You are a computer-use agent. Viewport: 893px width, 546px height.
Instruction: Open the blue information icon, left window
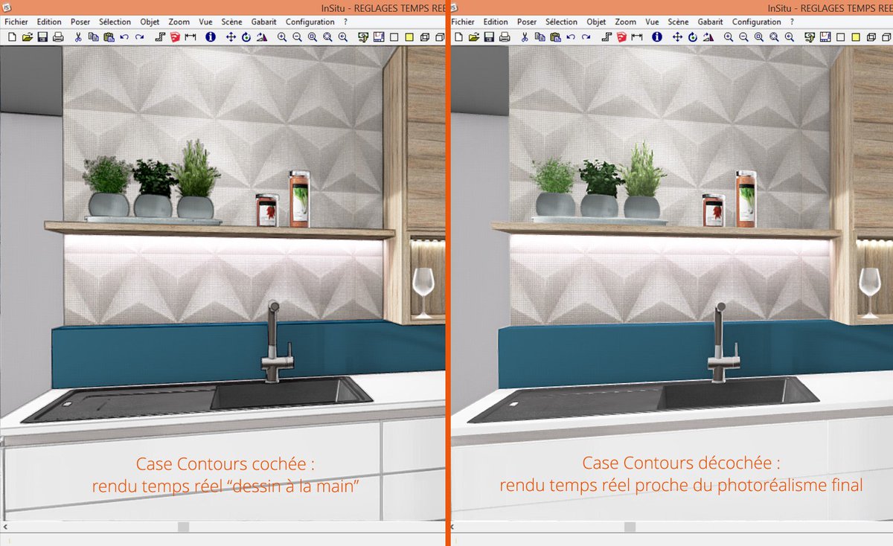tap(210, 36)
